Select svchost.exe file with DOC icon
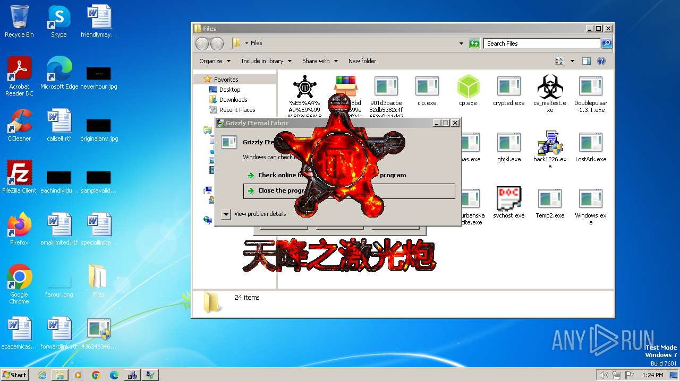The height and width of the screenshot is (382, 680). (x=508, y=203)
